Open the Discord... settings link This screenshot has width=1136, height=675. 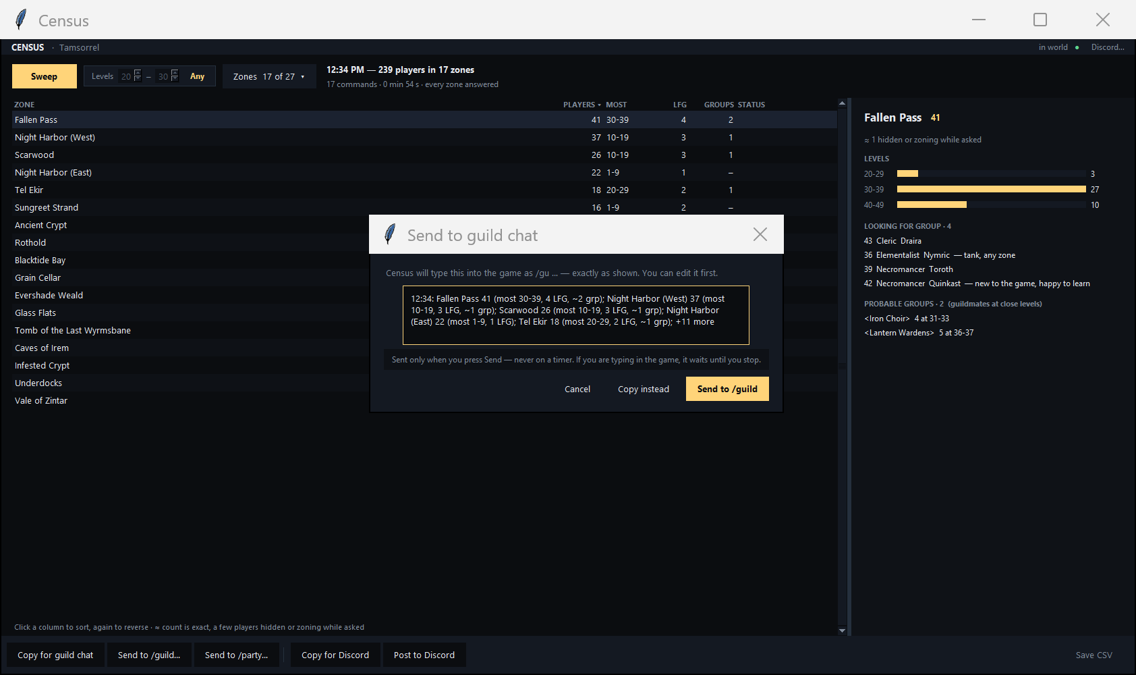(x=1108, y=47)
